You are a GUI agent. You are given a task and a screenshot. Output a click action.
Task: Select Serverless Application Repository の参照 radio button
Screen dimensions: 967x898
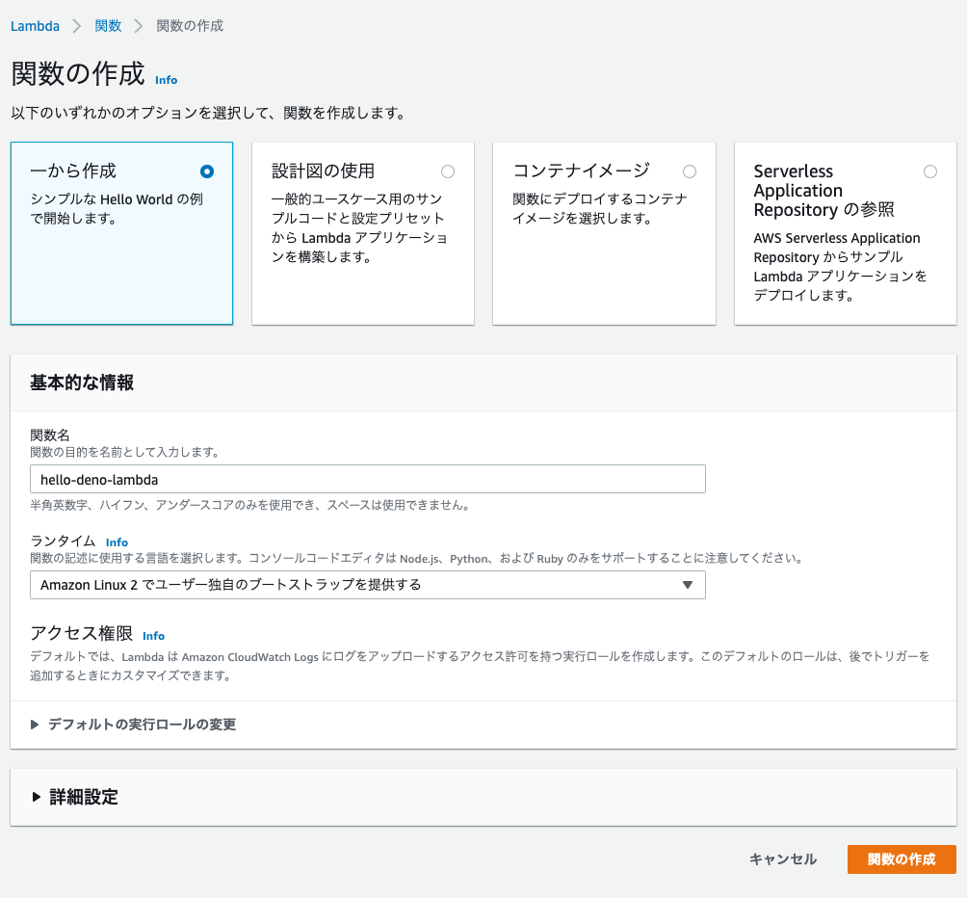coord(930,172)
